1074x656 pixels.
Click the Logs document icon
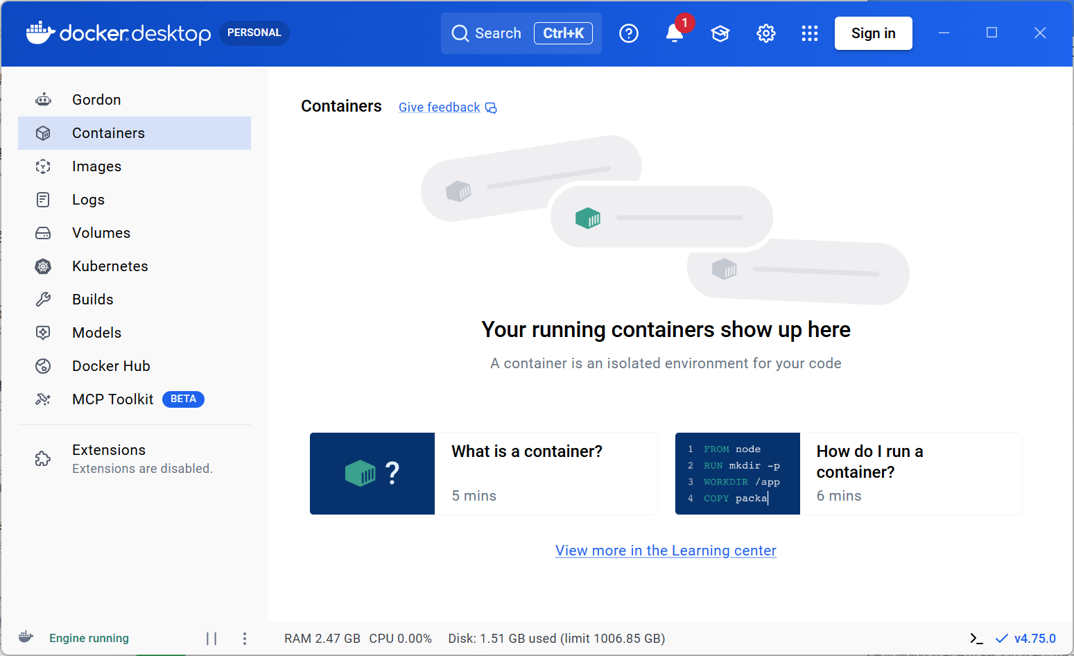[x=43, y=200]
